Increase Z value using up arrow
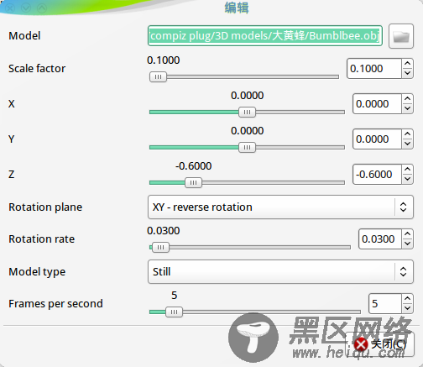 407,170
